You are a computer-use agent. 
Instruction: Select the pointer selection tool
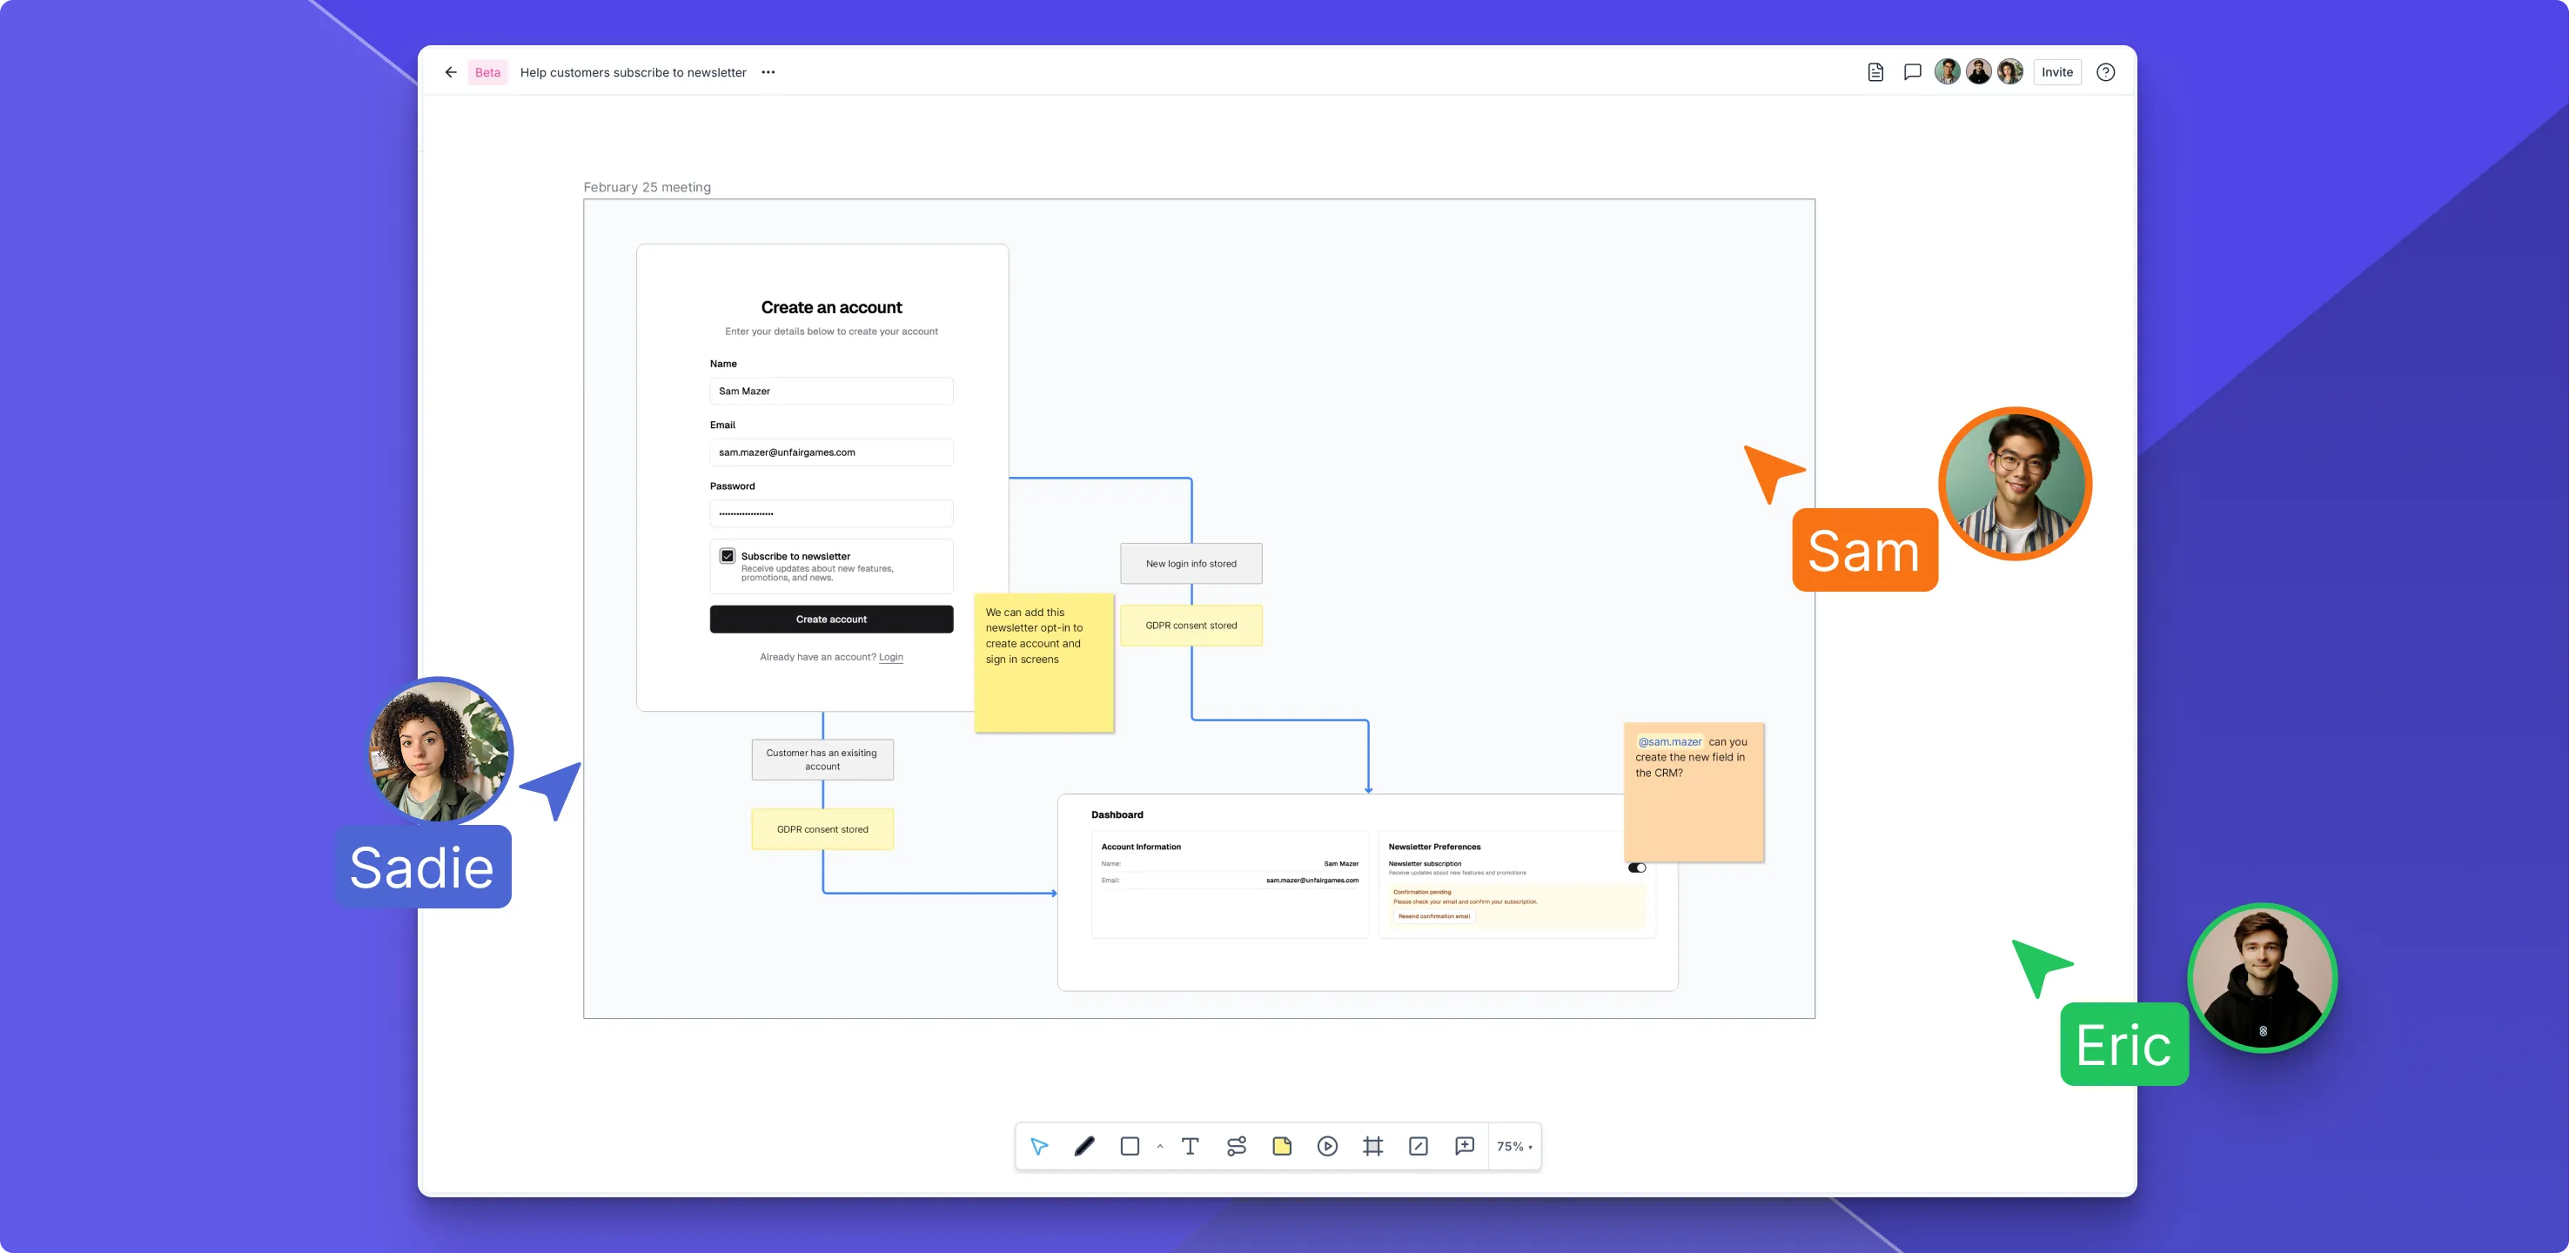point(1039,1146)
